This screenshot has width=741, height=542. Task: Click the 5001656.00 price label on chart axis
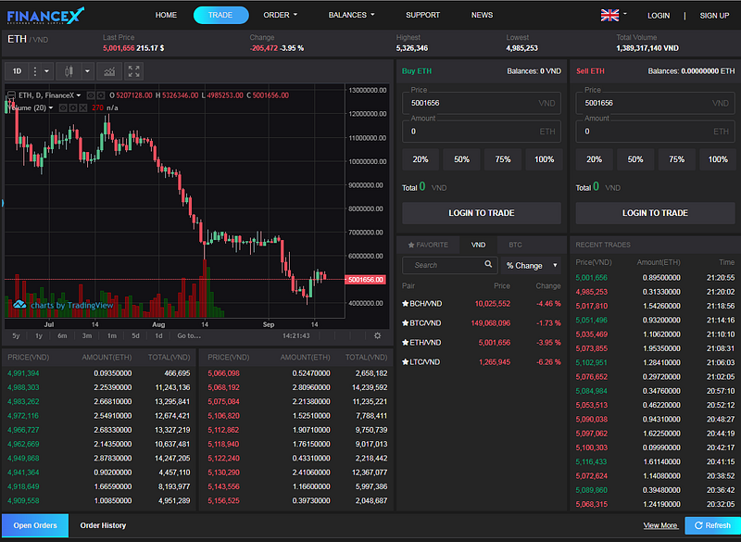click(x=365, y=280)
